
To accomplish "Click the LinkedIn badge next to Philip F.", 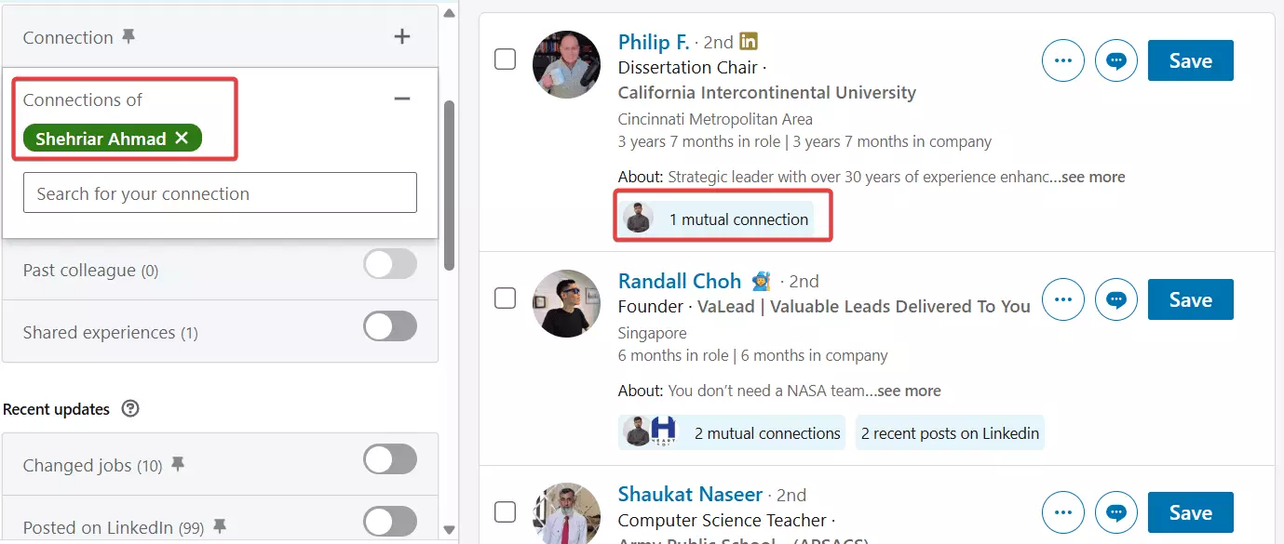I will [x=749, y=41].
